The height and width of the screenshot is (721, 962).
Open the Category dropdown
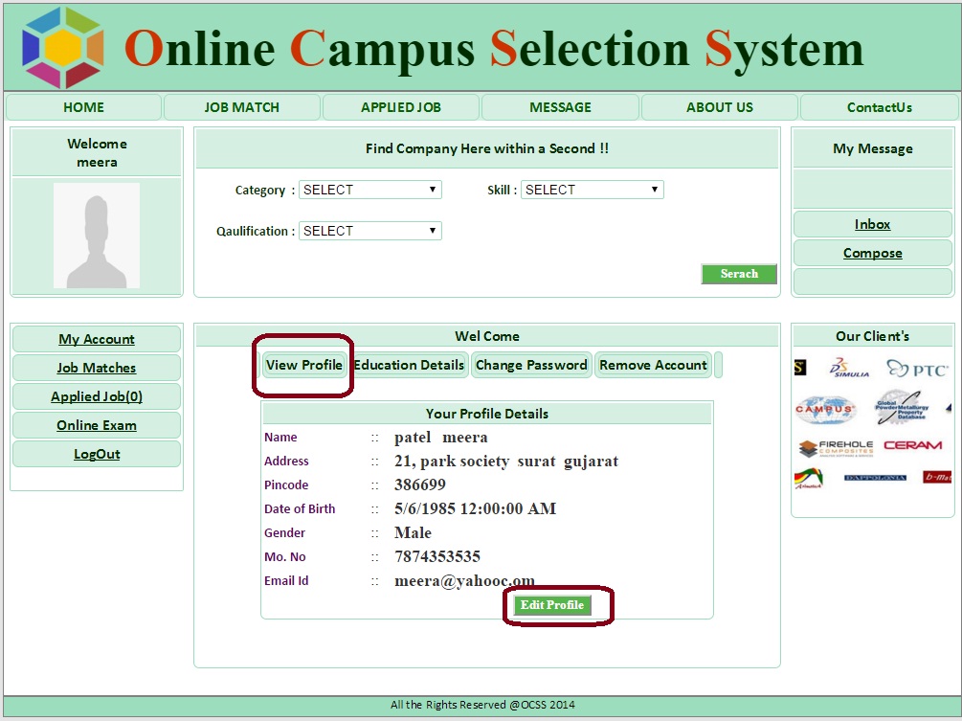[369, 190]
